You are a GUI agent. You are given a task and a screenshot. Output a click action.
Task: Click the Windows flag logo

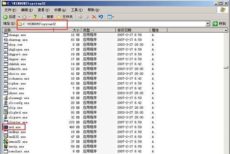coord(223,10)
